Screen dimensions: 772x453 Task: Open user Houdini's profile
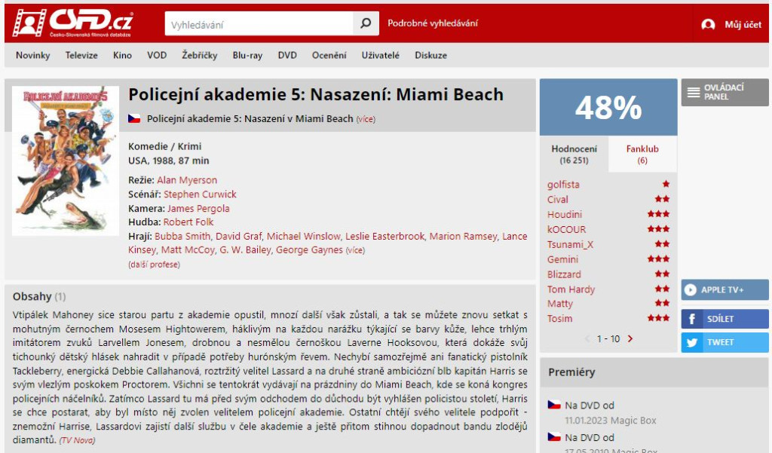(x=565, y=215)
